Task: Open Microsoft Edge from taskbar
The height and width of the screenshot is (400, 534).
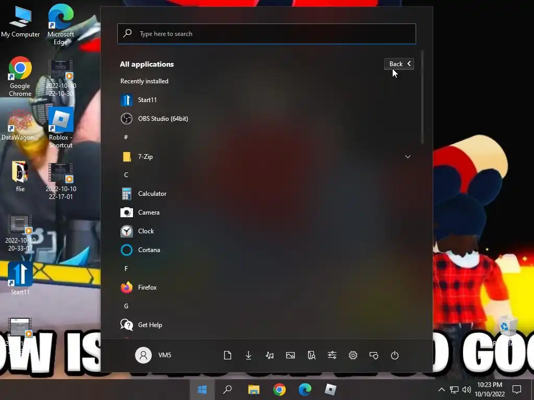Action: point(305,390)
